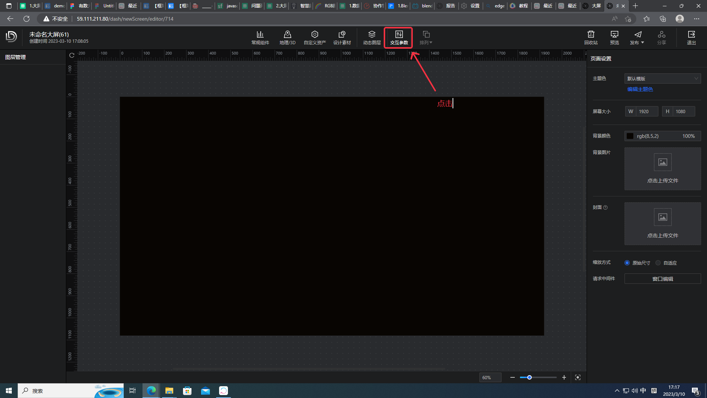
Task: Open the 常规组件 components menu
Action: pos(260,38)
